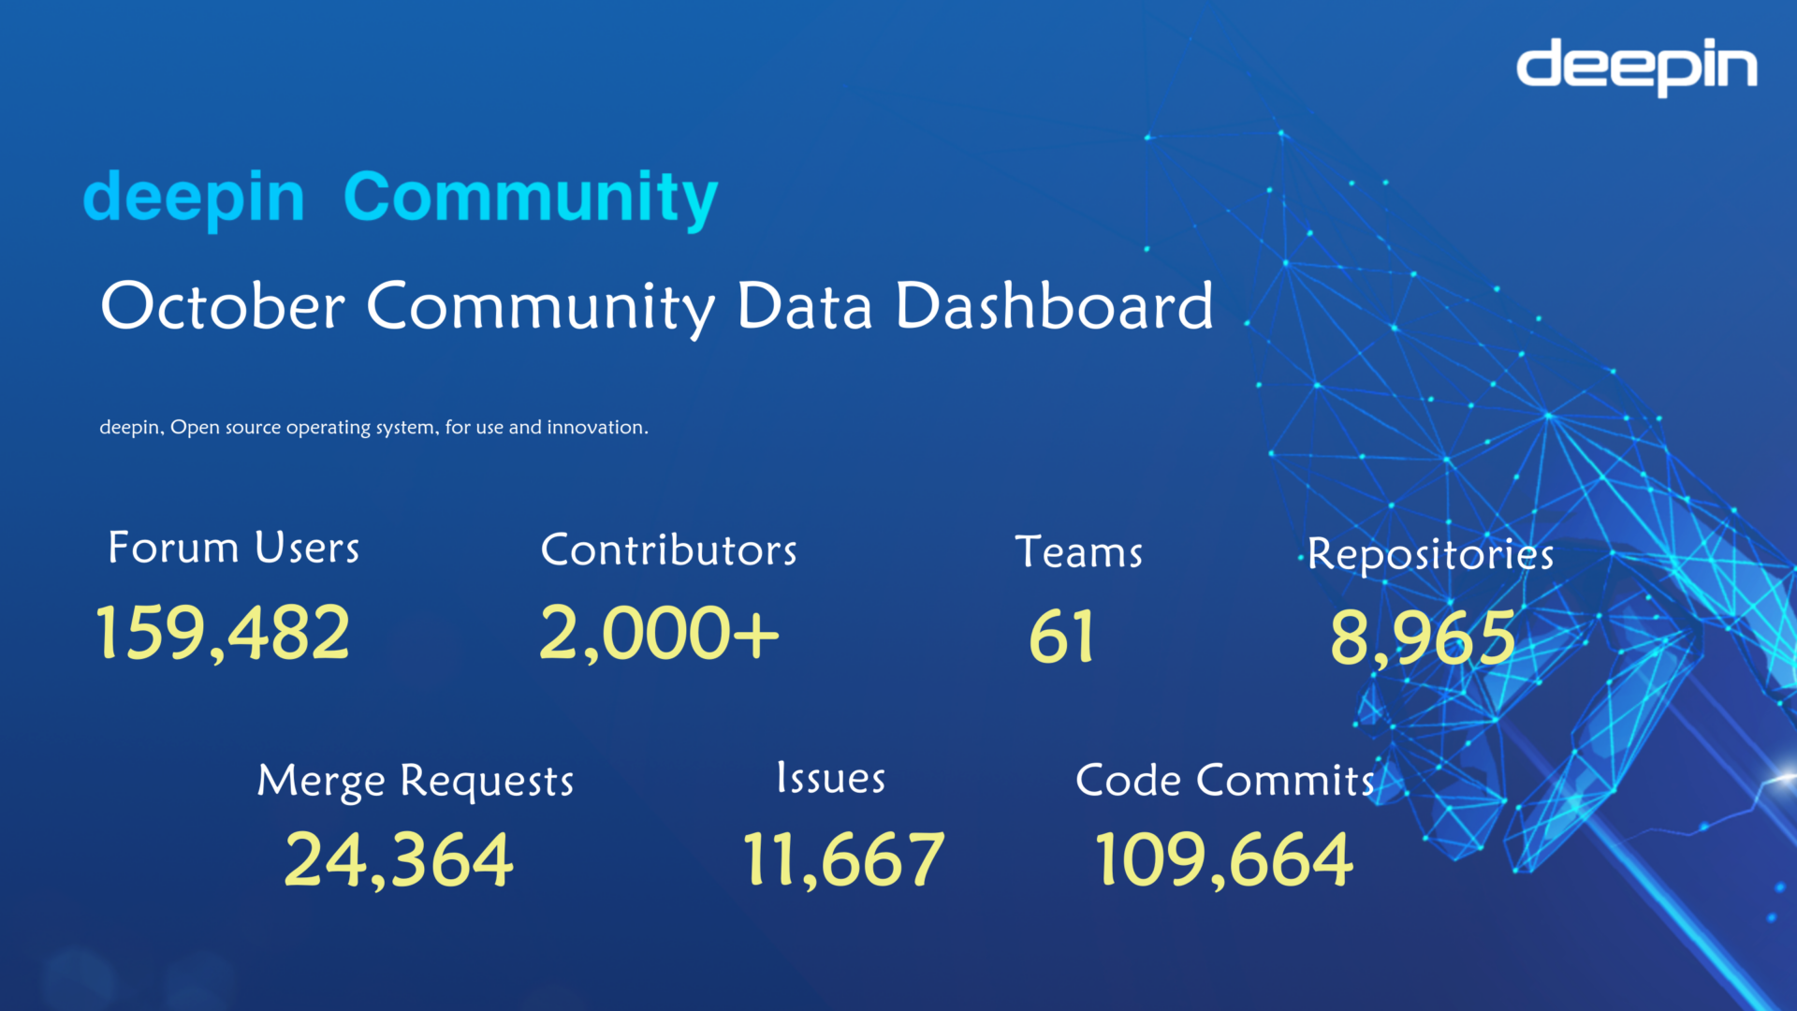Click the 'October Community Data Dashboard' title
The width and height of the screenshot is (1797, 1011).
click(x=657, y=307)
